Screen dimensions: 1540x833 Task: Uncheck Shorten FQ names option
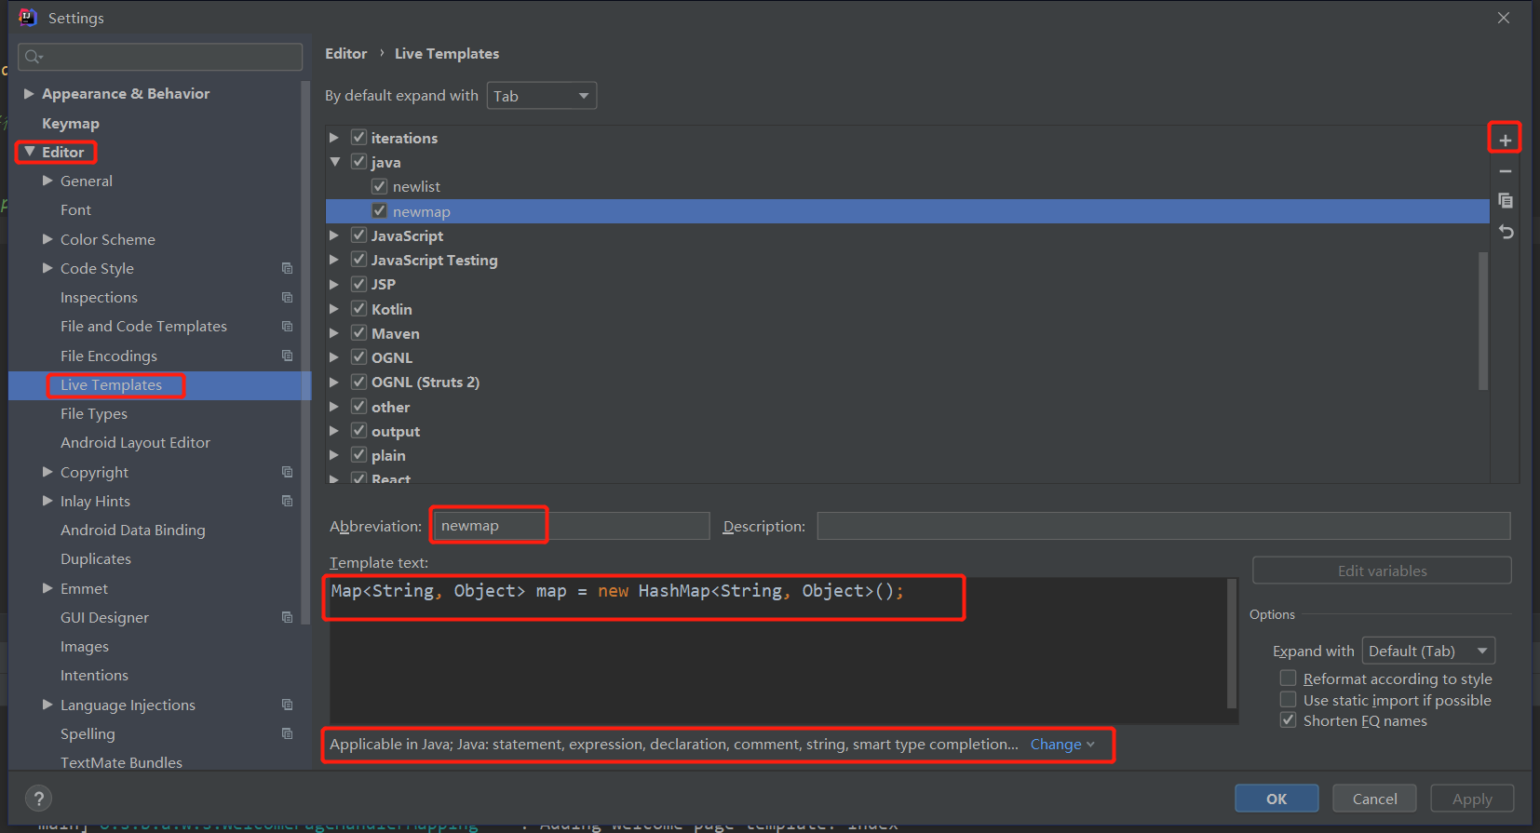click(x=1288, y=719)
